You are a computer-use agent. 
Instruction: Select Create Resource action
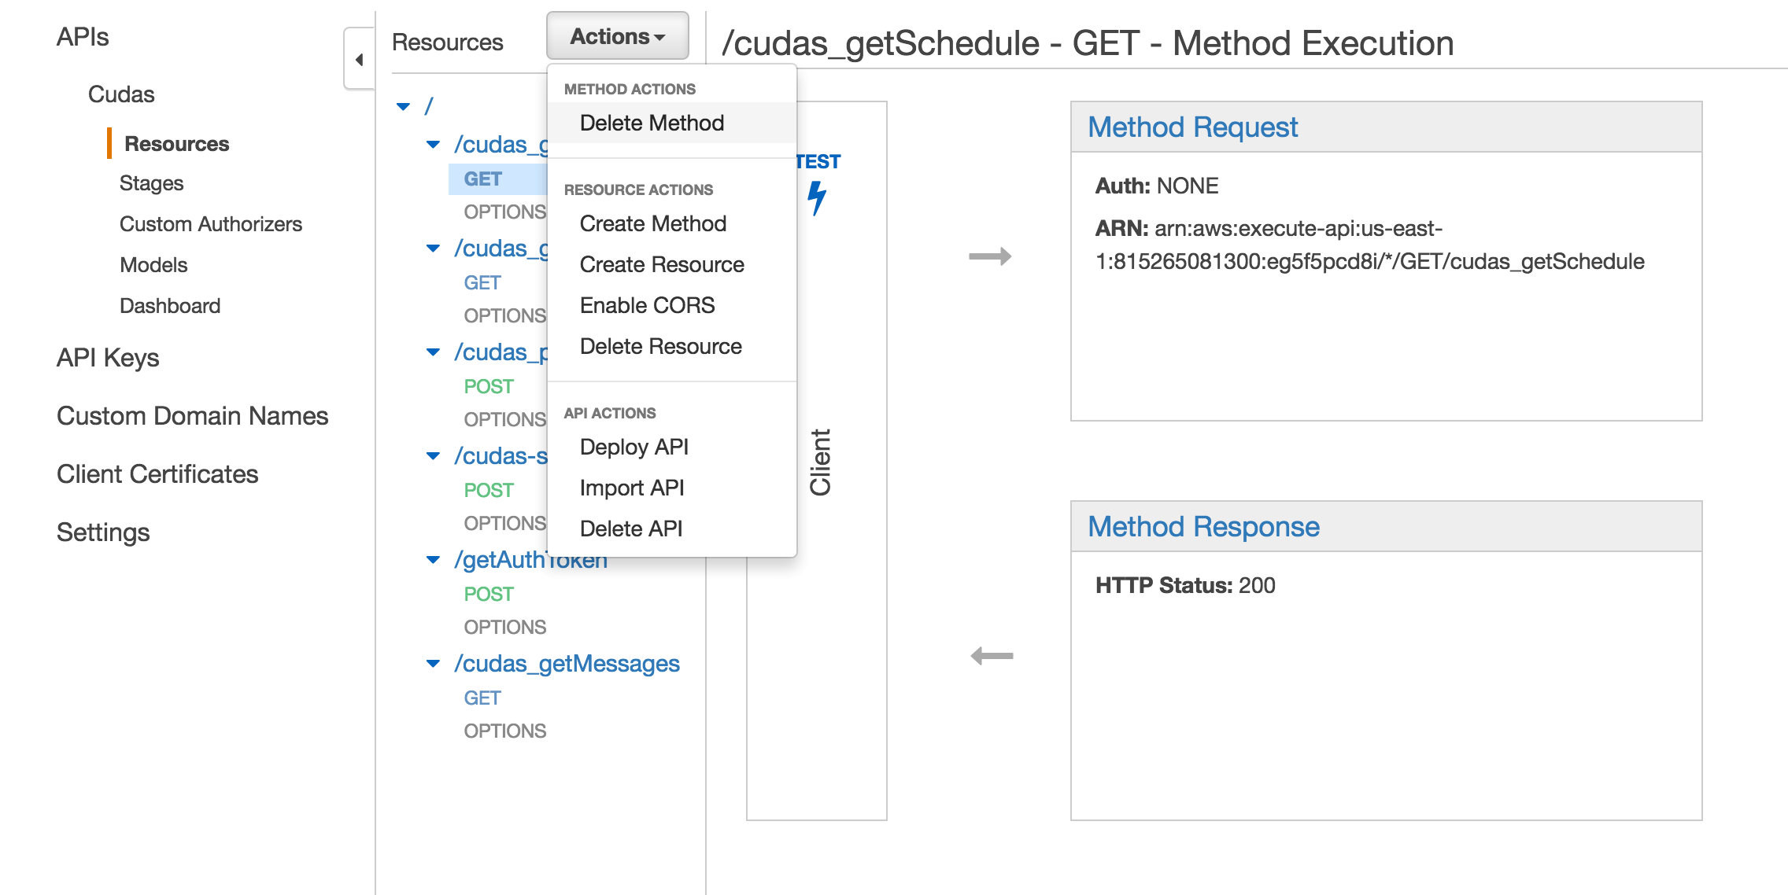point(662,264)
